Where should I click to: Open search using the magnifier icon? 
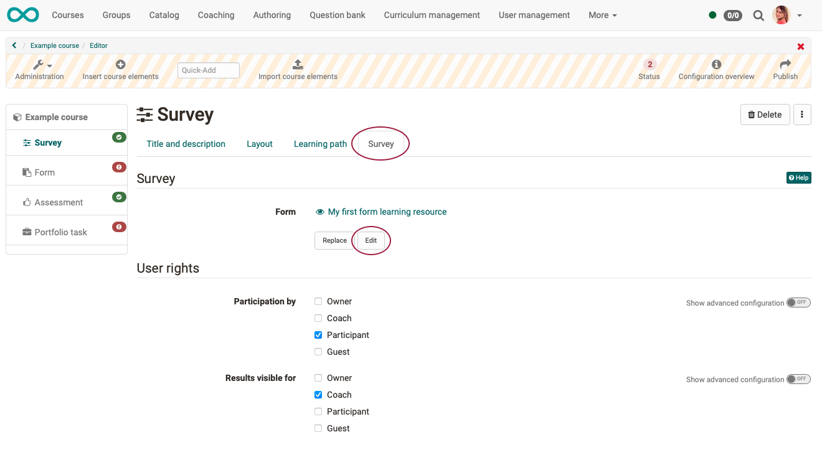pos(758,15)
